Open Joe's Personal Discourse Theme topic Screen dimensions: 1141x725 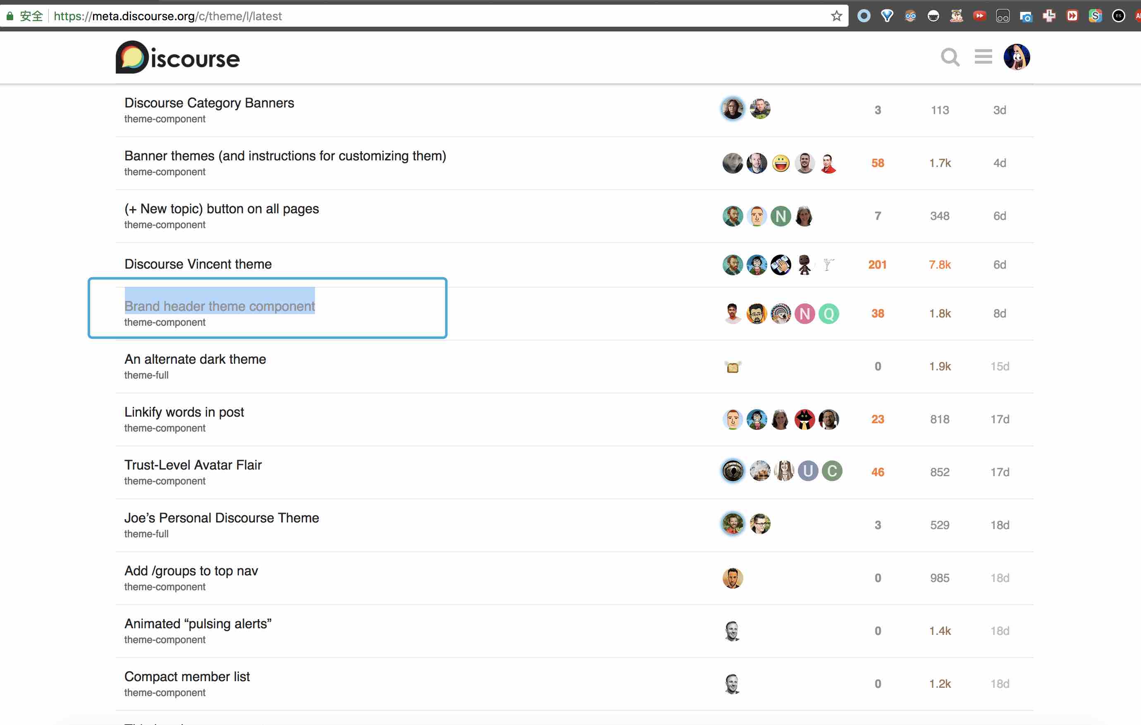(221, 518)
